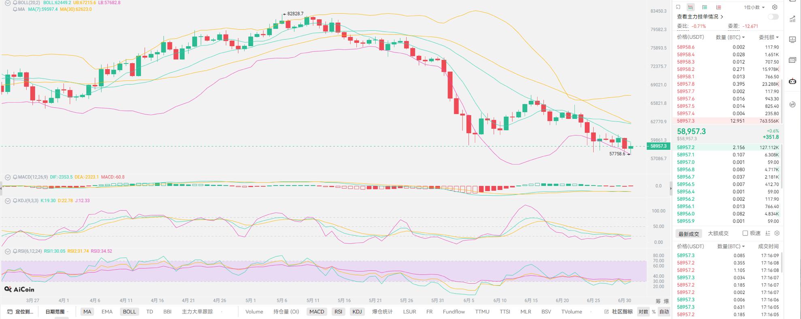This screenshot has width=801, height=319.
Task: Click the 爆 liquidation button by the time axis
Action: (667, 301)
